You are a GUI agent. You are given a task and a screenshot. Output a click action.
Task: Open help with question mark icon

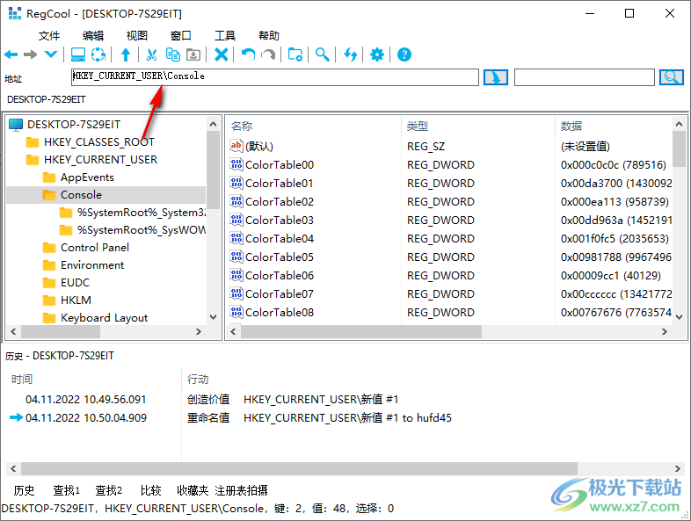click(404, 54)
